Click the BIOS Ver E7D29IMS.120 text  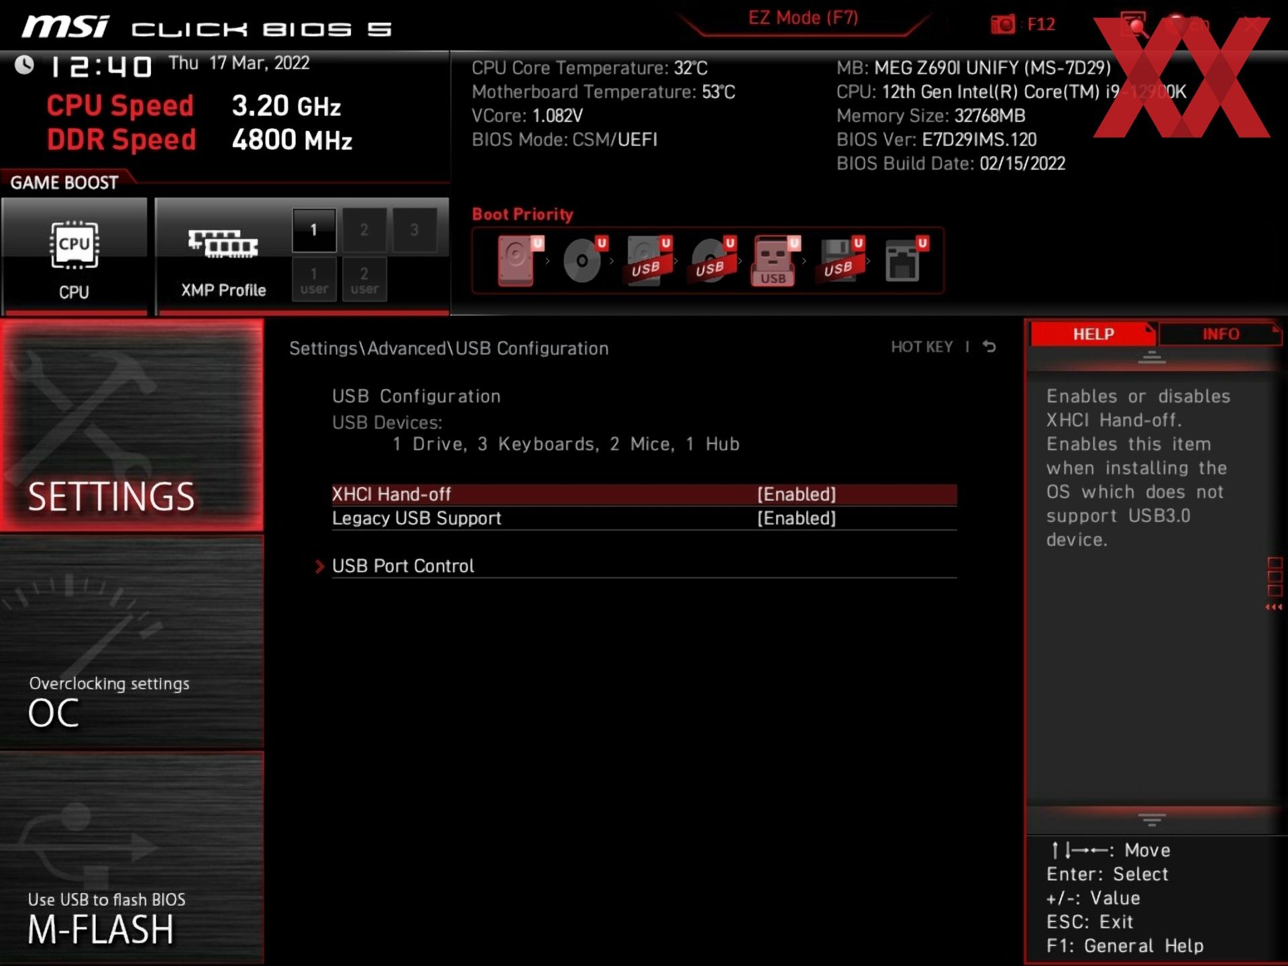point(936,140)
